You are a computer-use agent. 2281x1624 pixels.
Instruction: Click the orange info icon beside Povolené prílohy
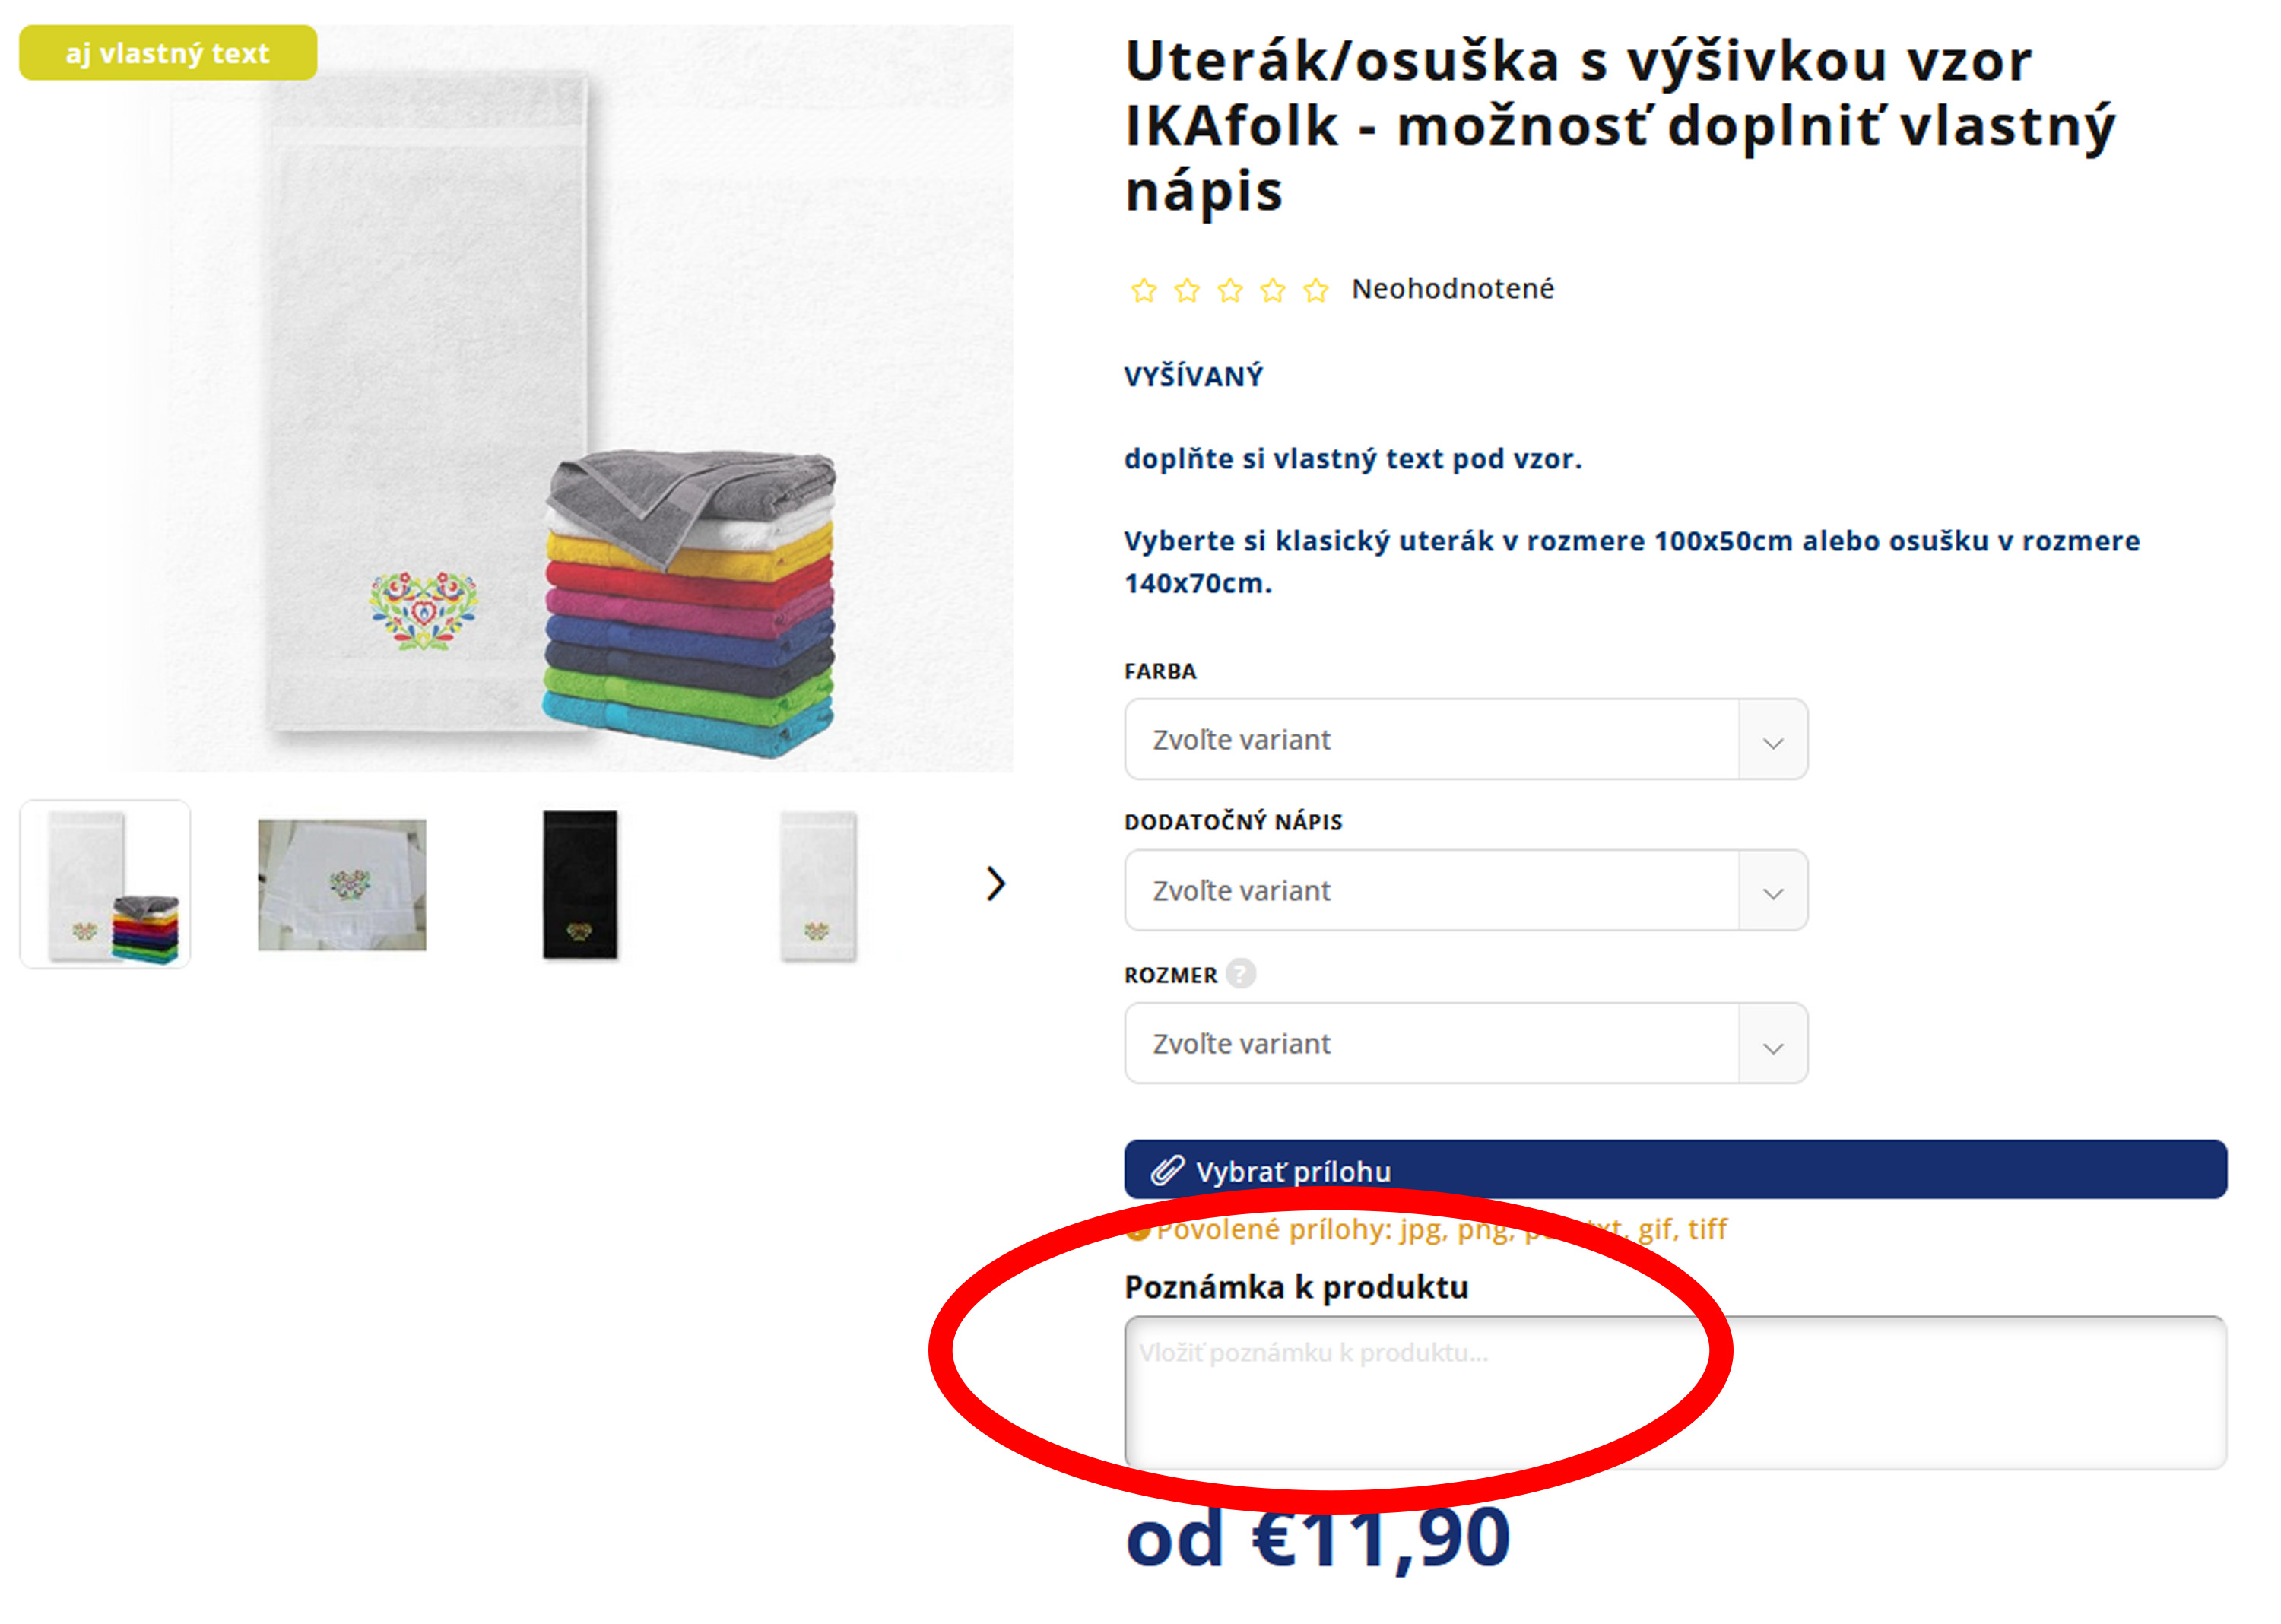coord(1136,1231)
